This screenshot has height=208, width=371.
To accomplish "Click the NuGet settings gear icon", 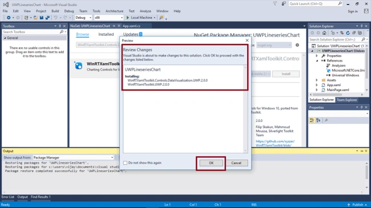I will tap(297, 45).
